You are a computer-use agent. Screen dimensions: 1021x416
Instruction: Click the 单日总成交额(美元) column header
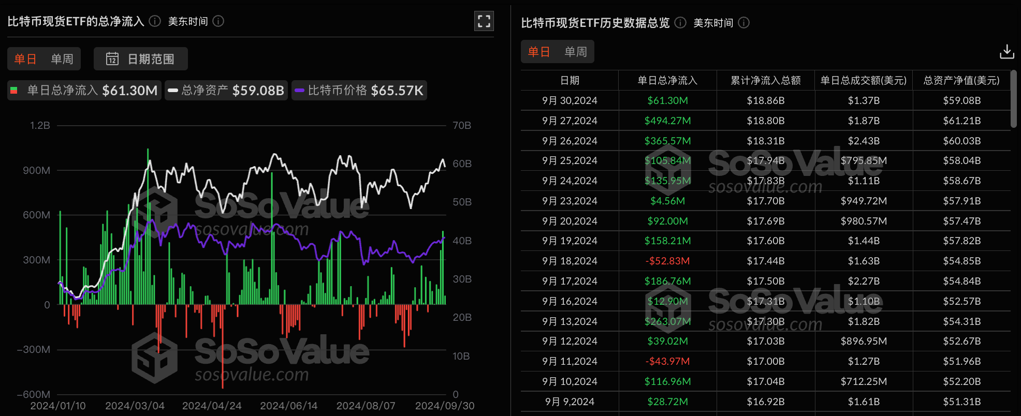click(x=864, y=80)
